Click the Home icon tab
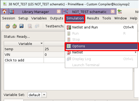Image resolution: width=139 pixels, height=101 pixels. (4, 11)
